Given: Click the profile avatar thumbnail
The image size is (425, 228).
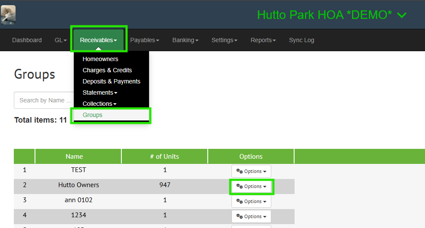Looking at the screenshot, I should pos(8,15).
